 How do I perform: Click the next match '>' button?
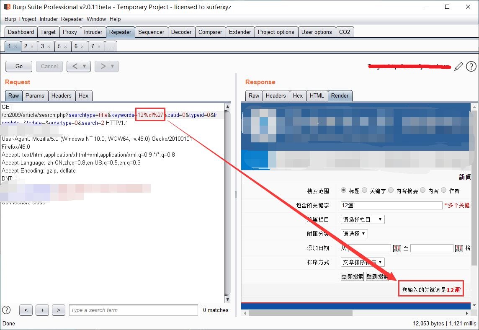[58, 310]
